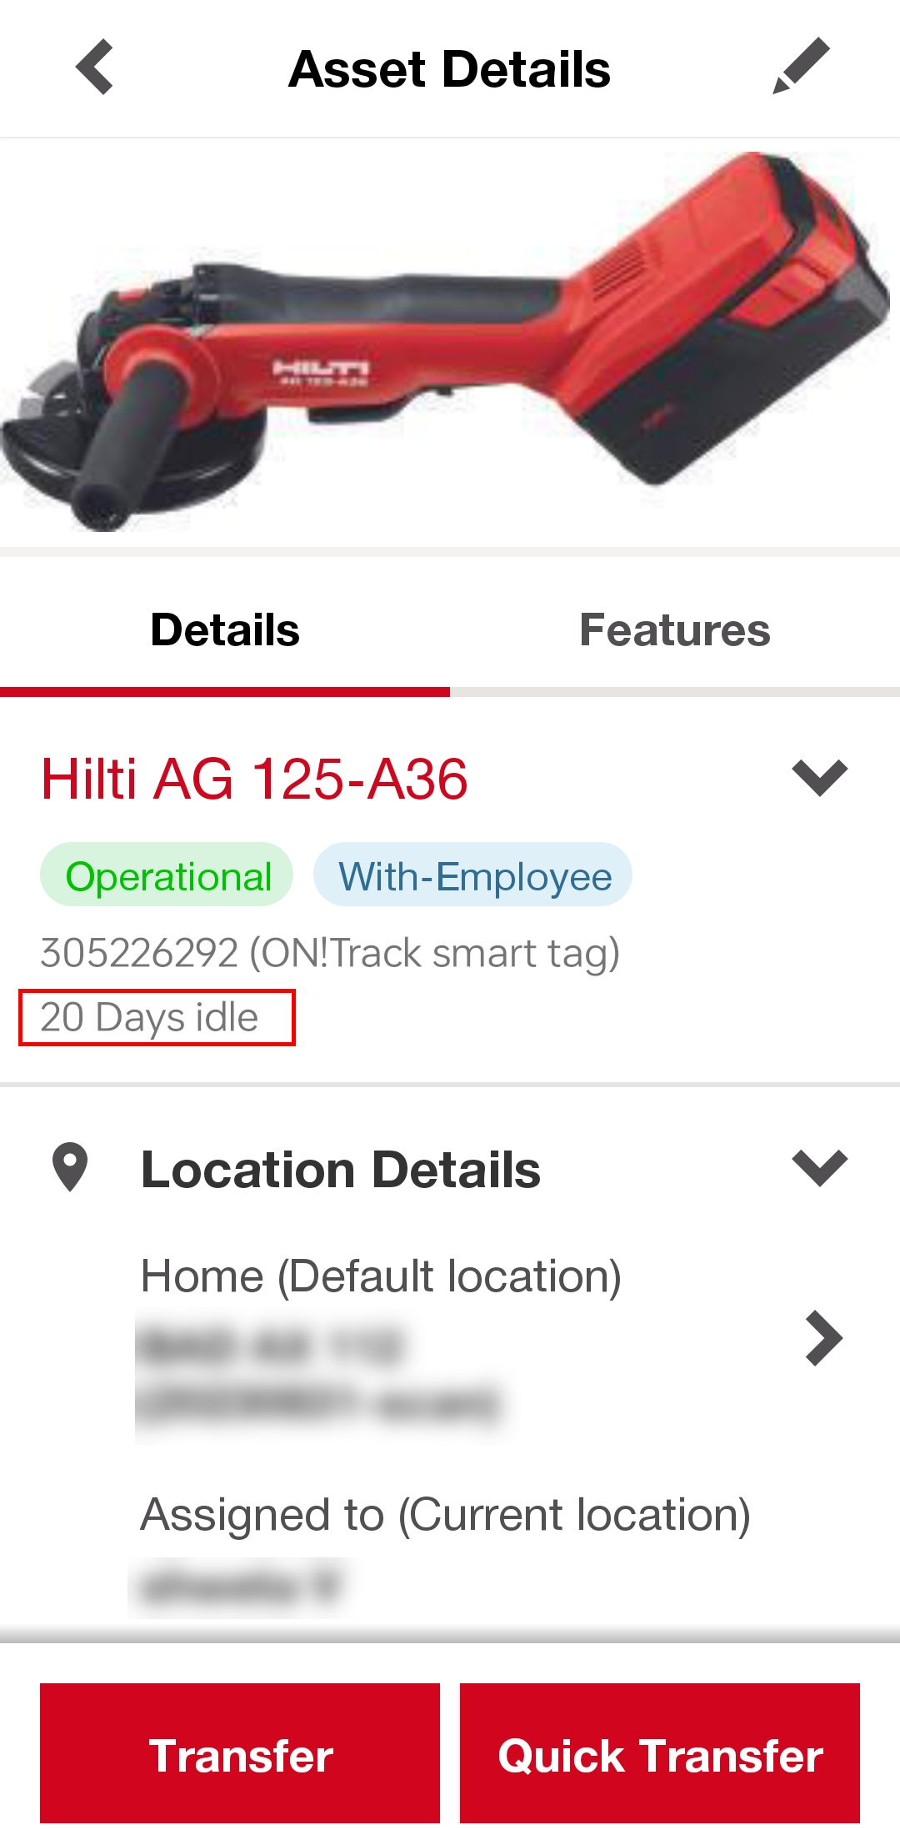Tap the location pin icon
Viewport: 900px width, 1830px height.
pos(70,1167)
